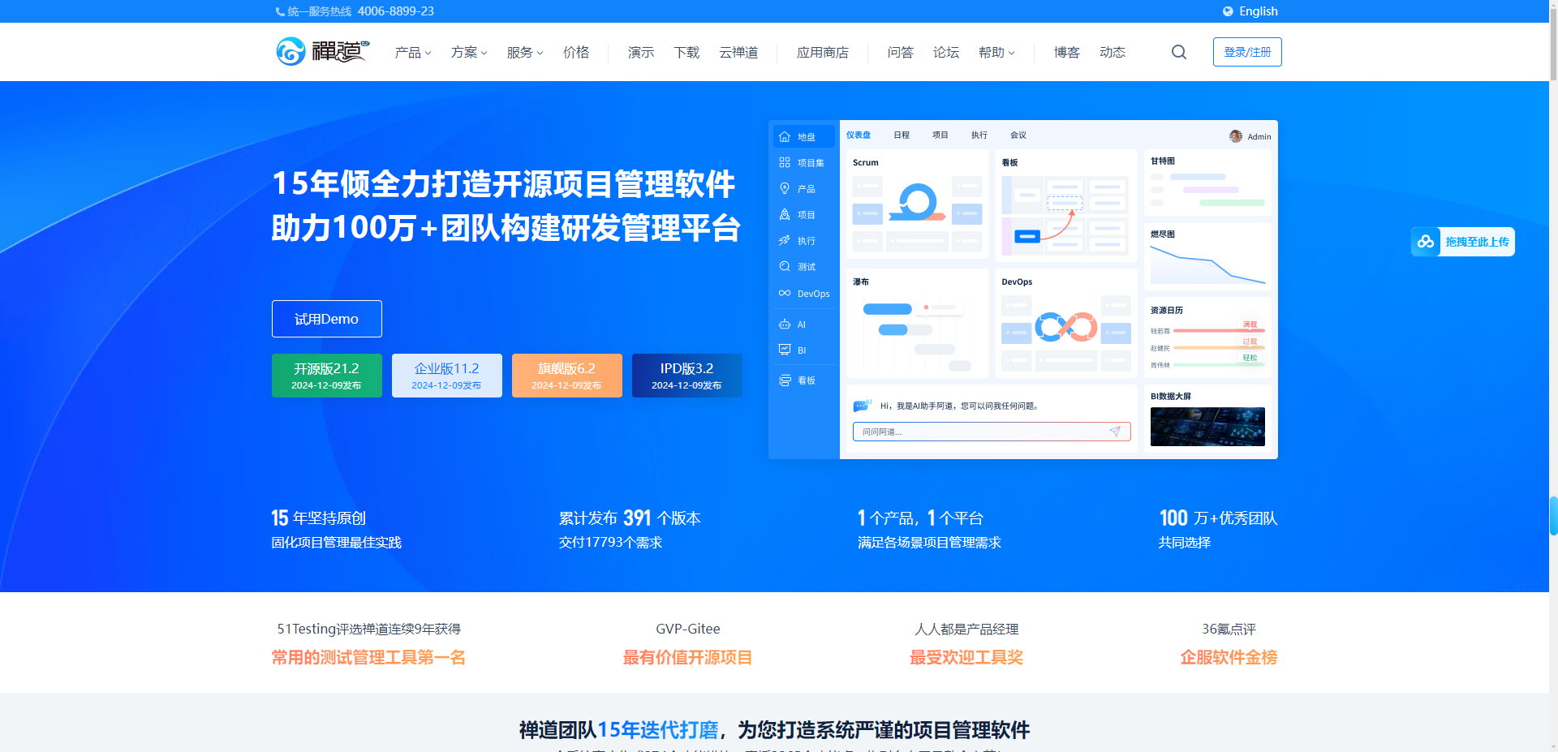Open the 博客 menu item
The height and width of the screenshot is (752, 1558).
pos(1067,52)
